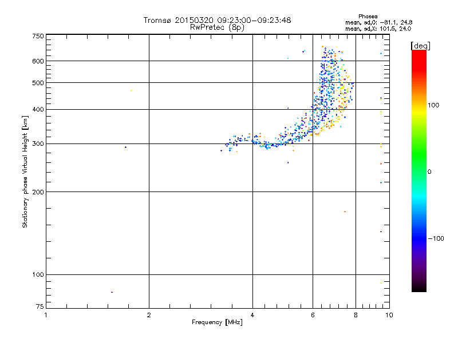Click the '10' x-axis tick label
This screenshot has height=343, width=458.
pos(389,315)
